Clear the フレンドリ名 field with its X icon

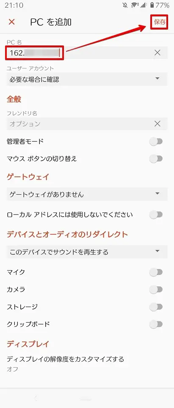(157, 124)
